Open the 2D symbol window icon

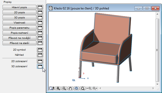point(40,50)
